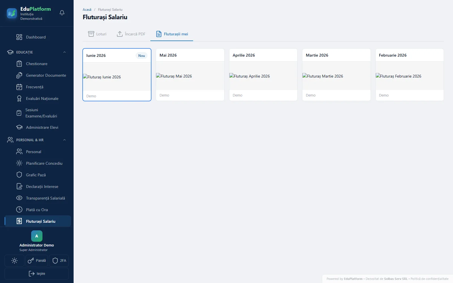
Task: Open the Martie 2026 payslip thumbnail
Action: coord(336,76)
